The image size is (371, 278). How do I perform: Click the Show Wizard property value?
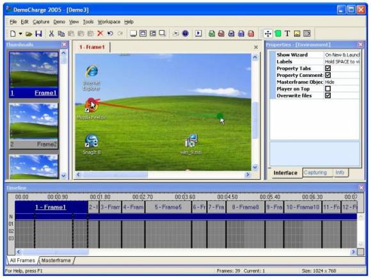[x=342, y=54]
